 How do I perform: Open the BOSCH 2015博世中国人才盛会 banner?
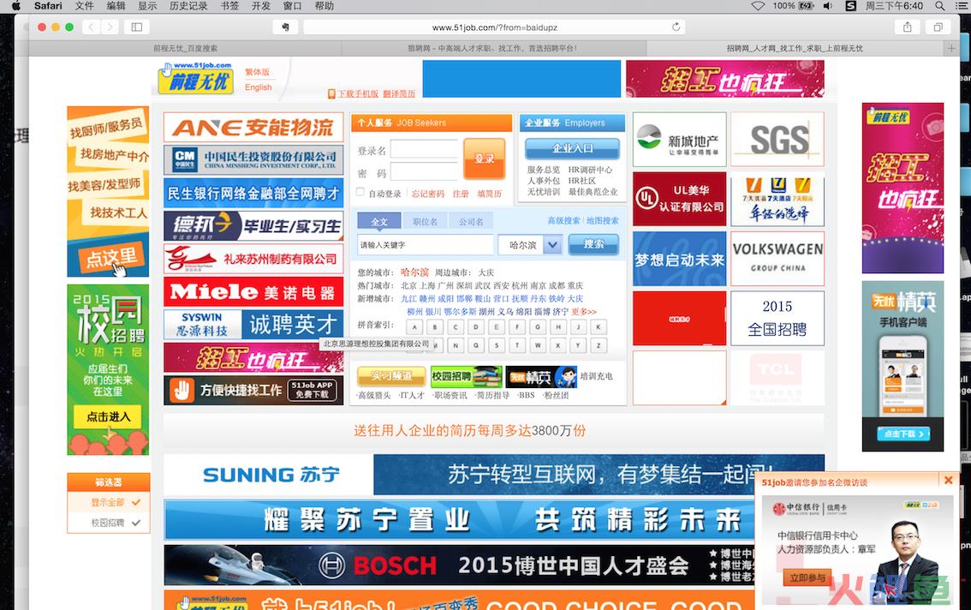[x=459, y=565]
